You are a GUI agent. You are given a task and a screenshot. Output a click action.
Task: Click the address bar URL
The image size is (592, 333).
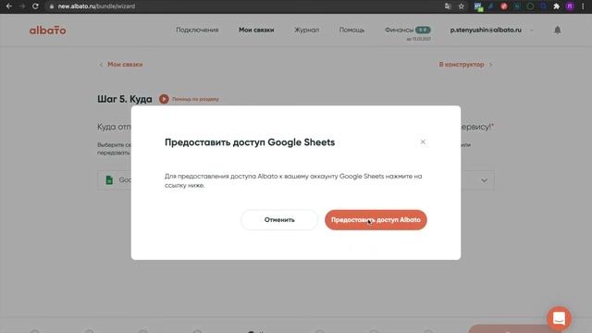click(96, 6)
